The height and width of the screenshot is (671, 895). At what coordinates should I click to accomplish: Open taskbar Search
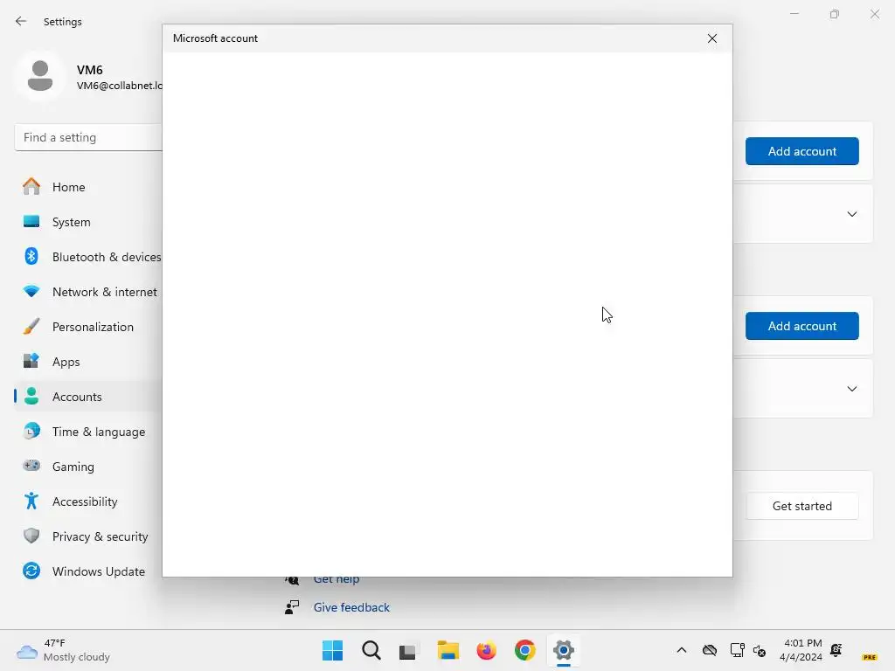pos(371,650)
